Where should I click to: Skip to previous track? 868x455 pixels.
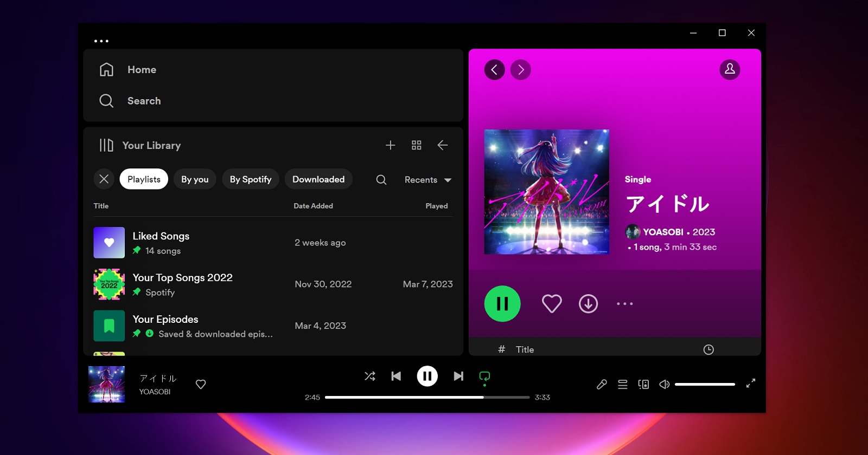coord(396,376)
